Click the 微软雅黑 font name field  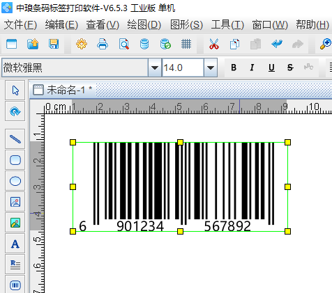75,68
